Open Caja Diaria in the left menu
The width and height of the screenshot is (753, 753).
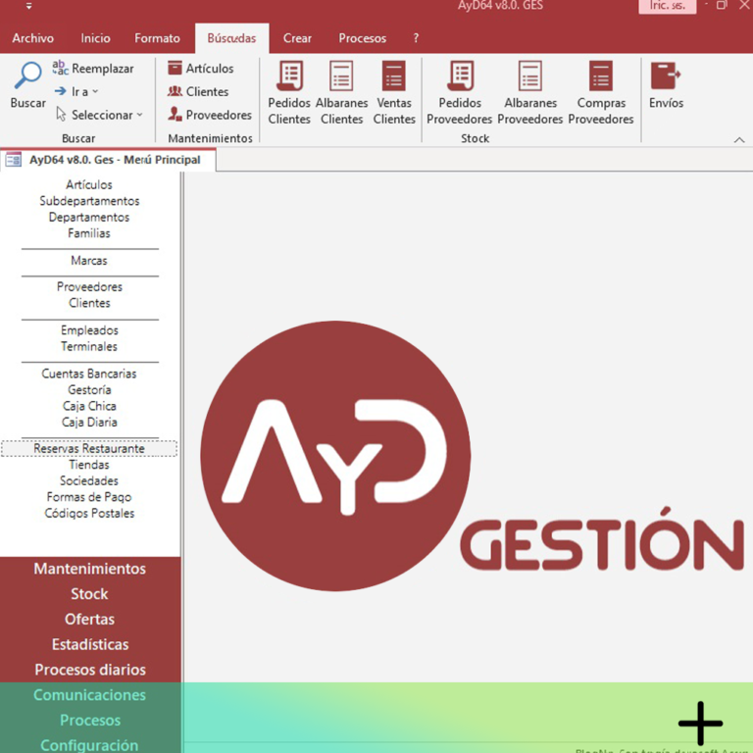[89, 423]
